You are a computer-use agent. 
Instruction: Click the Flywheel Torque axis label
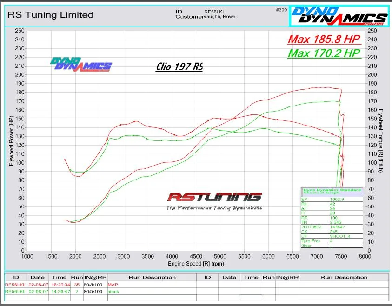pyautogui.click(x=381, y=140)
